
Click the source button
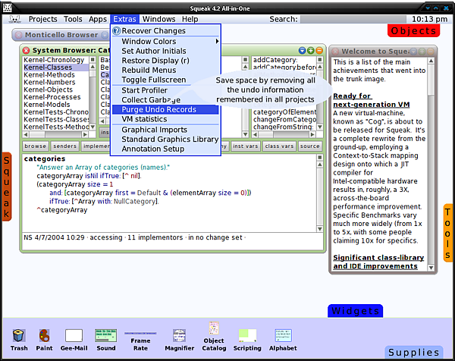(309, 146)
